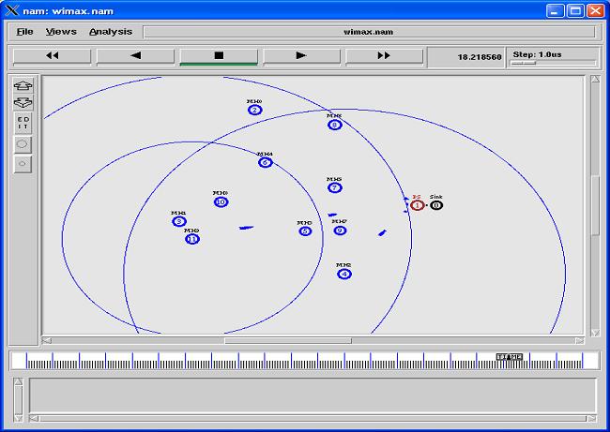Click the rewind playback button
Image resolution: width=610 pixels, height=432 pixels.
[x=53, y=55]
